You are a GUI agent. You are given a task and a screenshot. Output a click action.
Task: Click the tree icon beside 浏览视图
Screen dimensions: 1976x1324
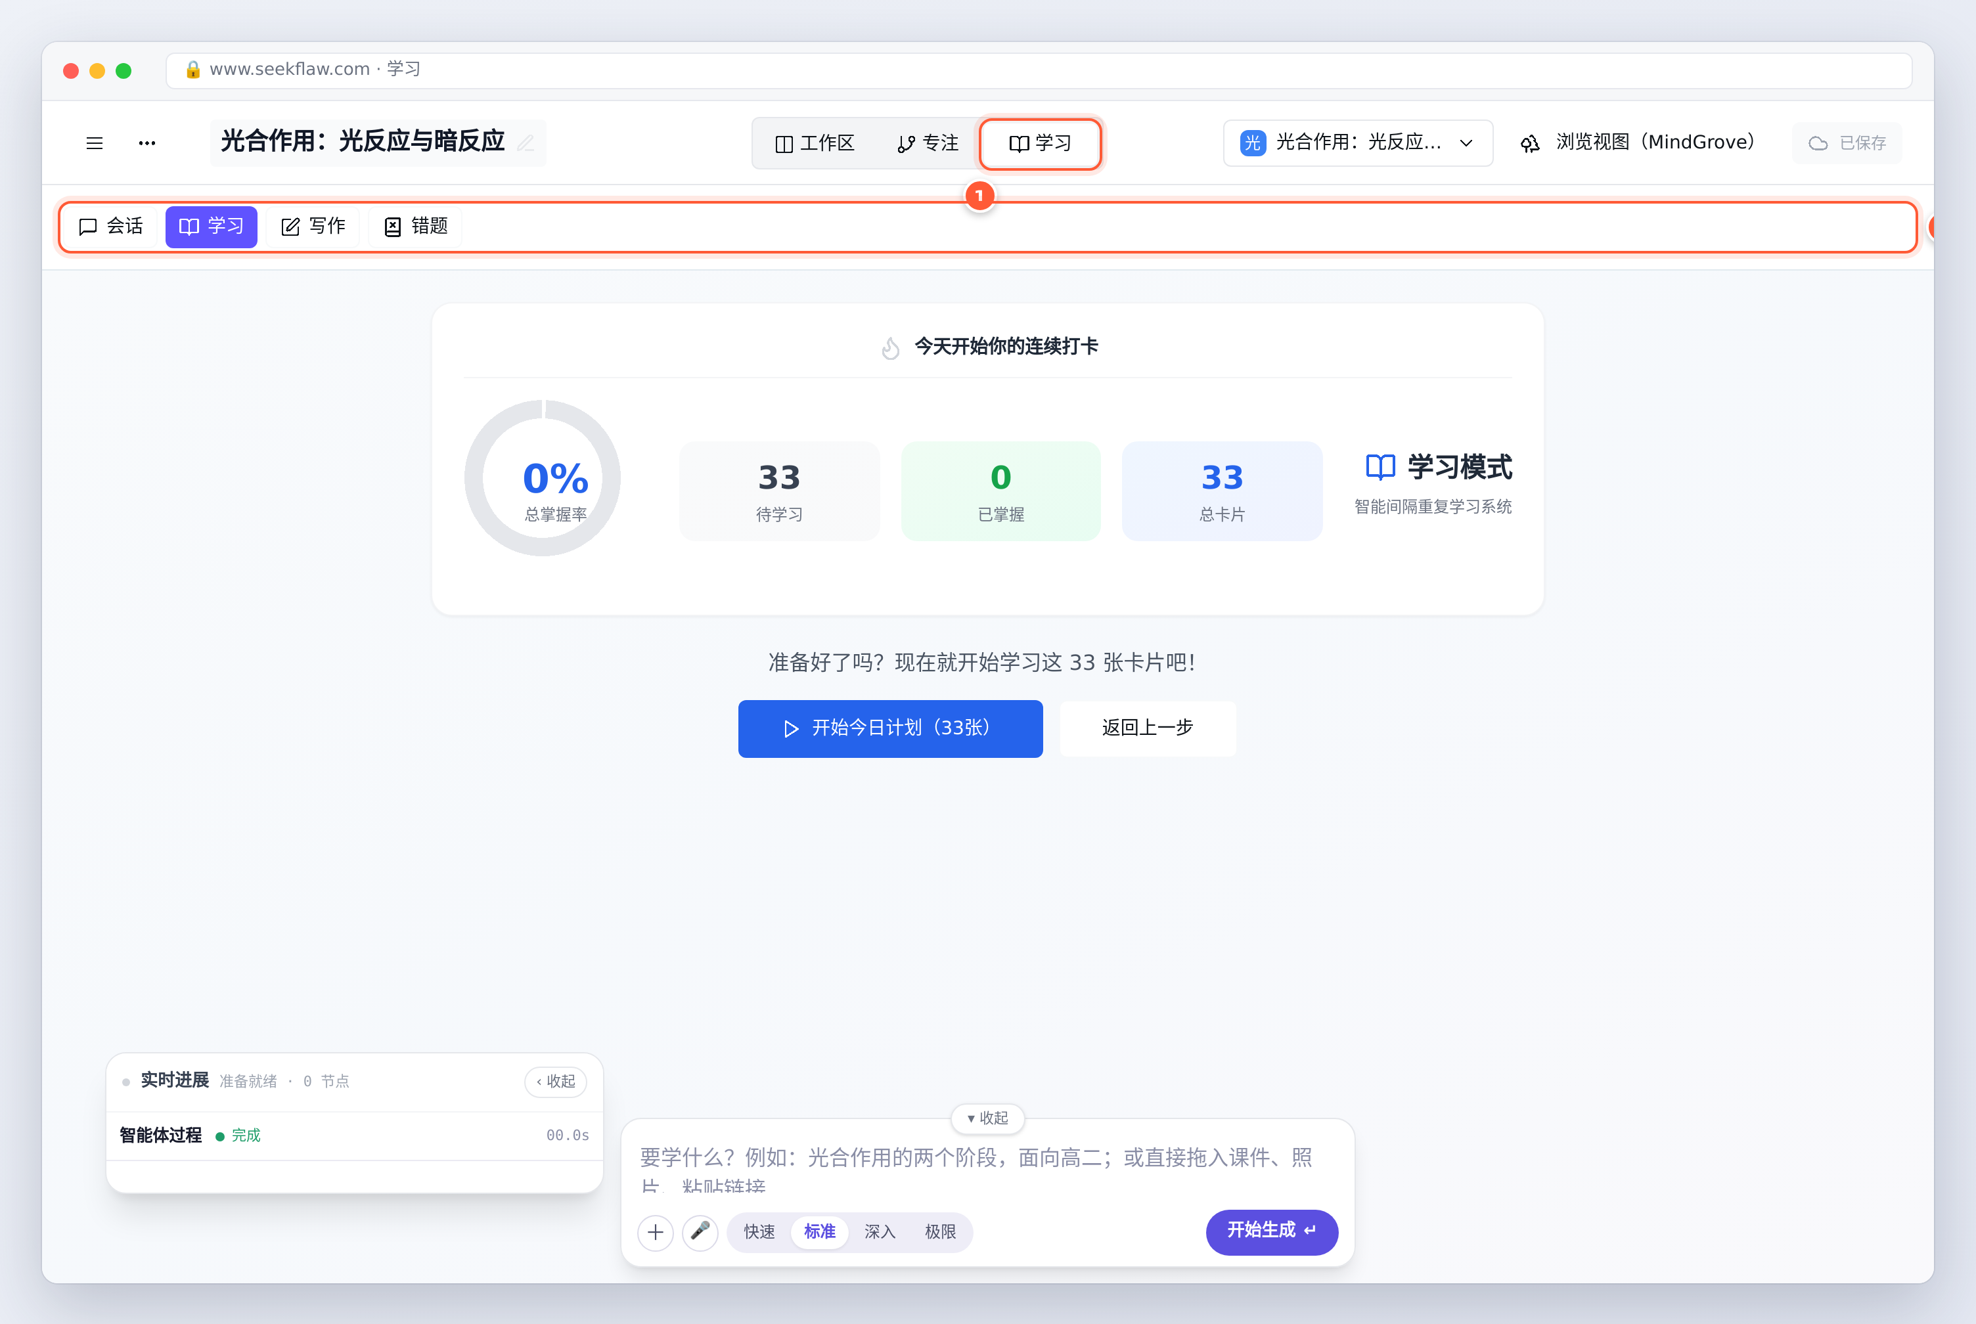[x=1529, y=144]
